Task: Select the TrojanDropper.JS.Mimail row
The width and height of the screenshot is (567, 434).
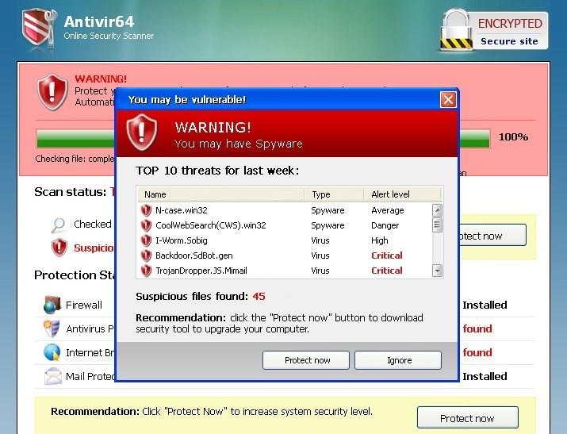Action: pyautogui.click(x=285, y=271)
